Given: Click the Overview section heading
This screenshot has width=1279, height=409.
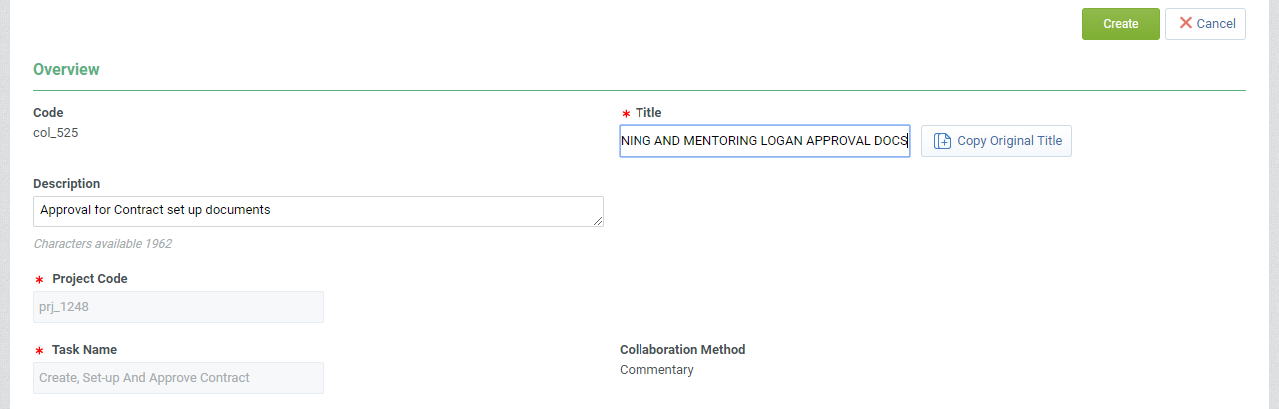Looking at the screenshot, I should [66, 70].
